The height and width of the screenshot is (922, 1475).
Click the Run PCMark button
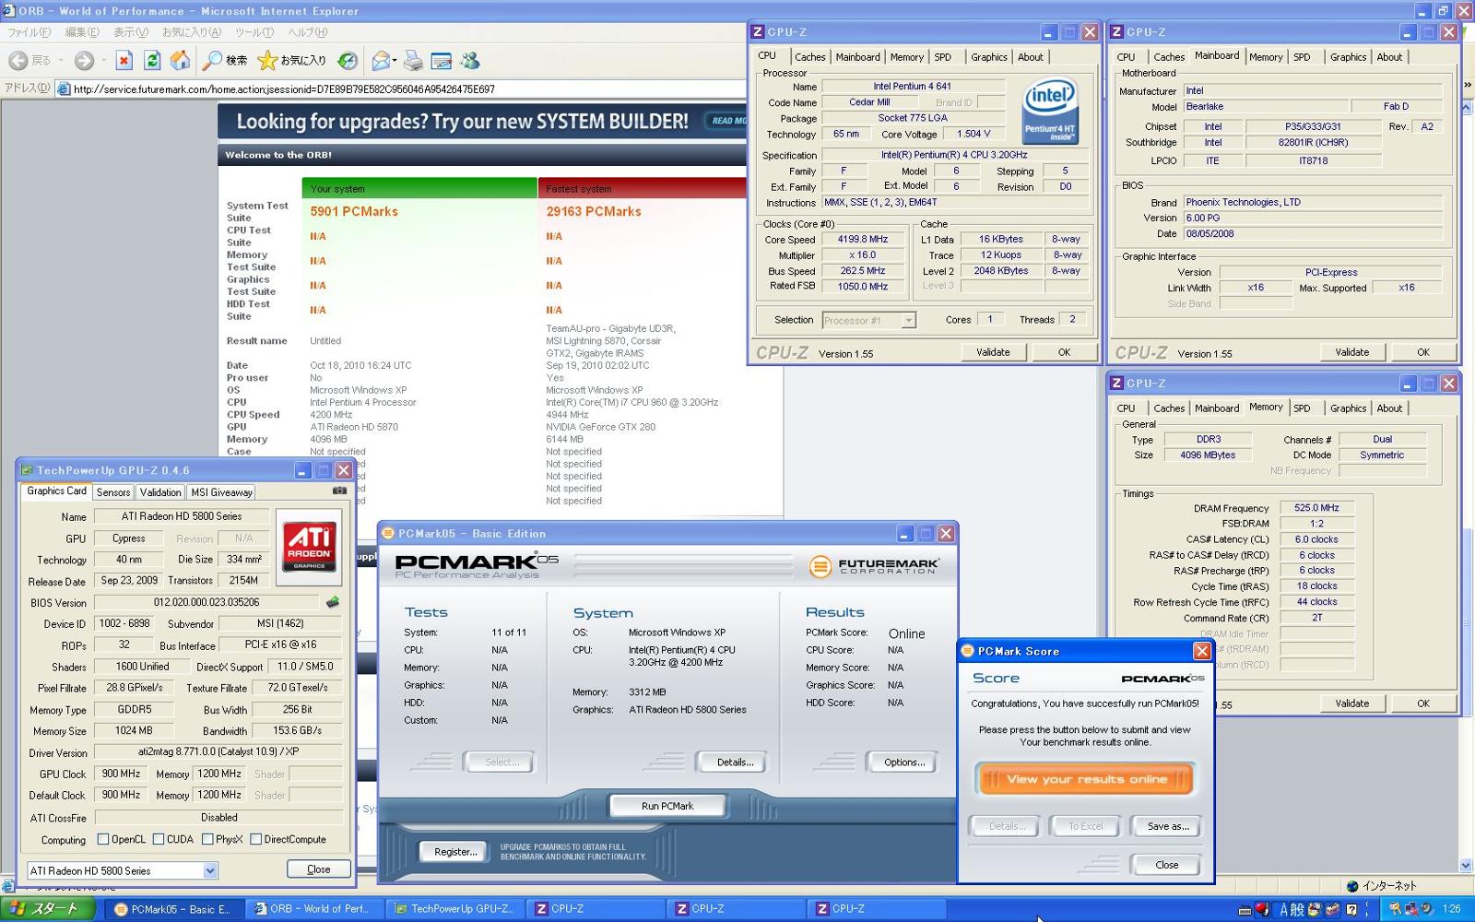667,806
